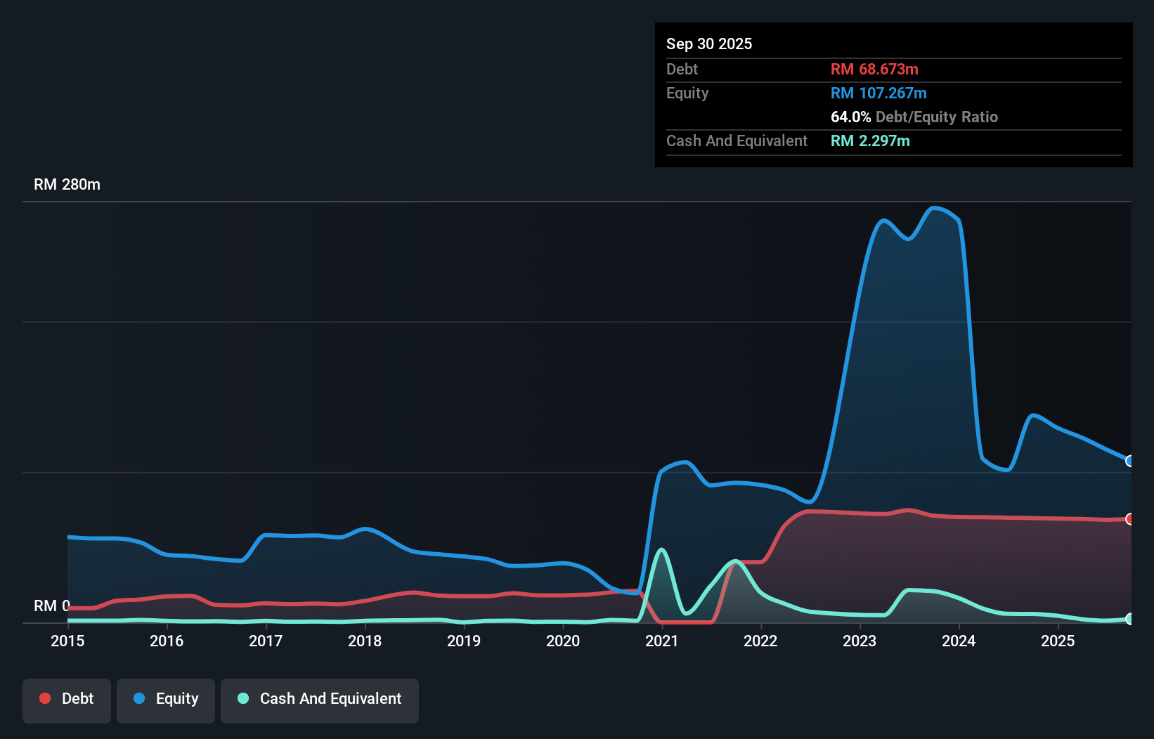Click the Cash And Equivalent tooltip label
1154x739 pixels.
(737, 140)
